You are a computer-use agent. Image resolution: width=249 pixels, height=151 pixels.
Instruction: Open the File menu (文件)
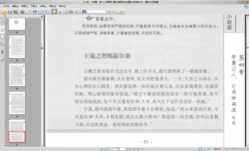[x=6, y=6]
